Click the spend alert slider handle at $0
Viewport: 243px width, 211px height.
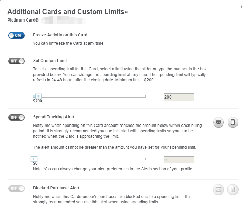click(x=34, y=159)
